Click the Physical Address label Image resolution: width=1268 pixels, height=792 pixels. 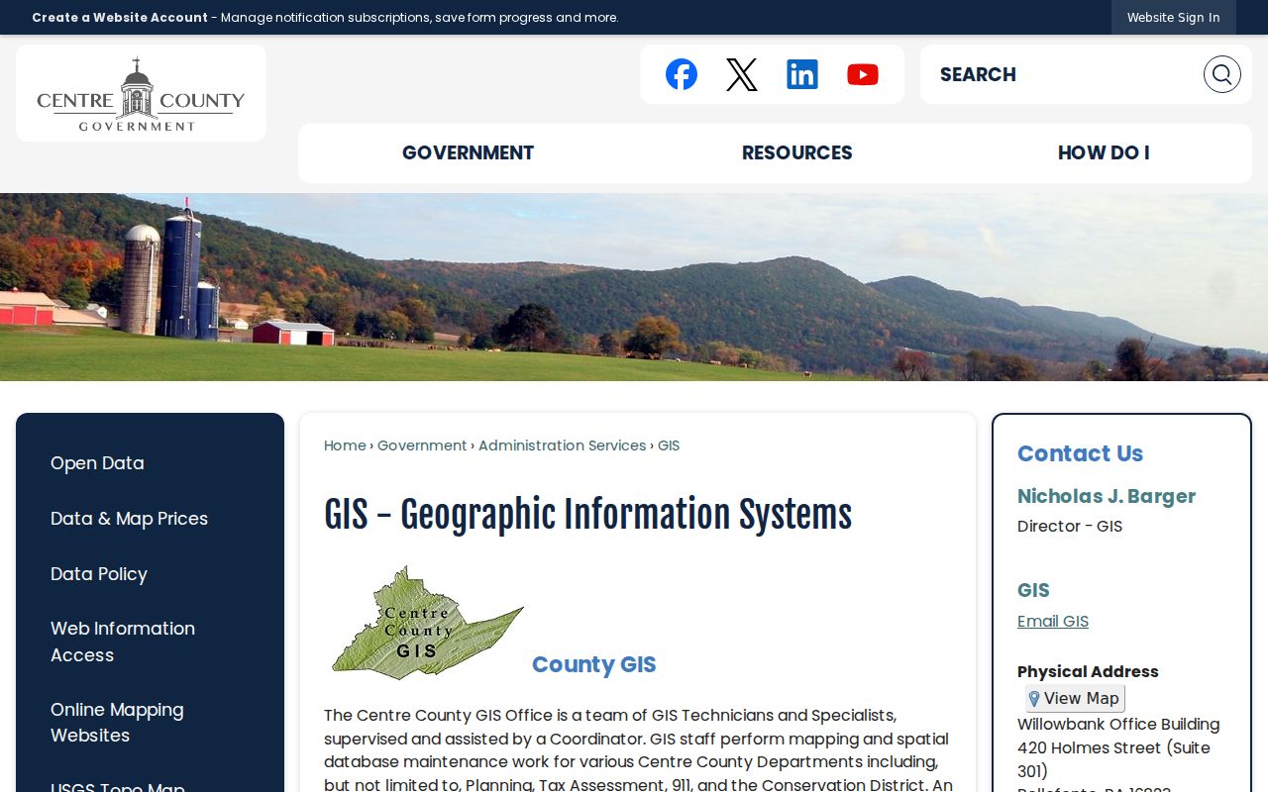coord(1088,671)
